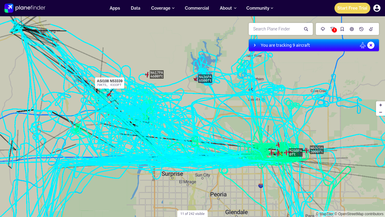The width and height of the screenshot is (385, 217).
Task: Zoom in on the map
Action: click(380, 105)
